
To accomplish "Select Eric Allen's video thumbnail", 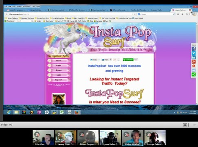I will [x=43, y=138].
